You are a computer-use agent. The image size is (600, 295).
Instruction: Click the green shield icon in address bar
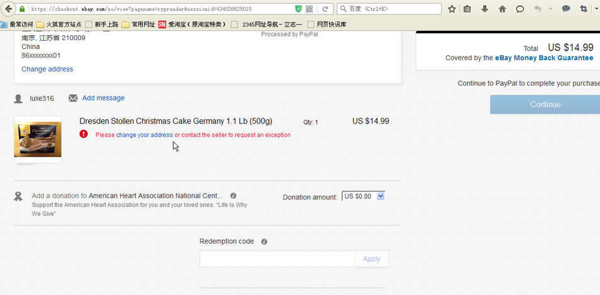[298, 9]
